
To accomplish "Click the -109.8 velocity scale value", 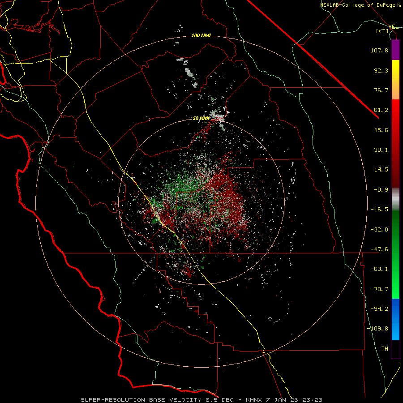I will (x=377, y=329).
